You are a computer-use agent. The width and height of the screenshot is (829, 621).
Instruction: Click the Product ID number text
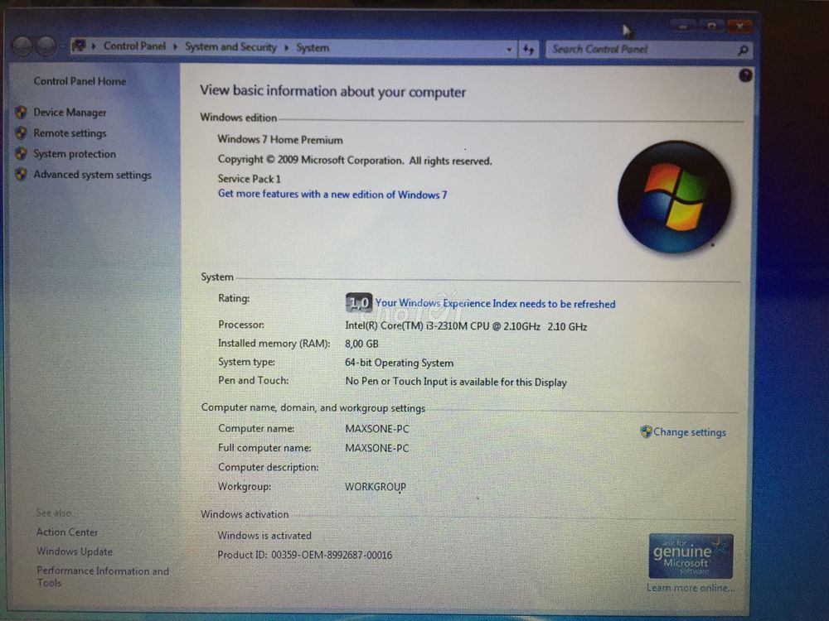point(332,555)
